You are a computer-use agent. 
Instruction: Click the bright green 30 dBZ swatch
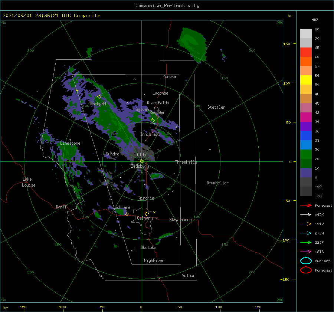point(306,154)
